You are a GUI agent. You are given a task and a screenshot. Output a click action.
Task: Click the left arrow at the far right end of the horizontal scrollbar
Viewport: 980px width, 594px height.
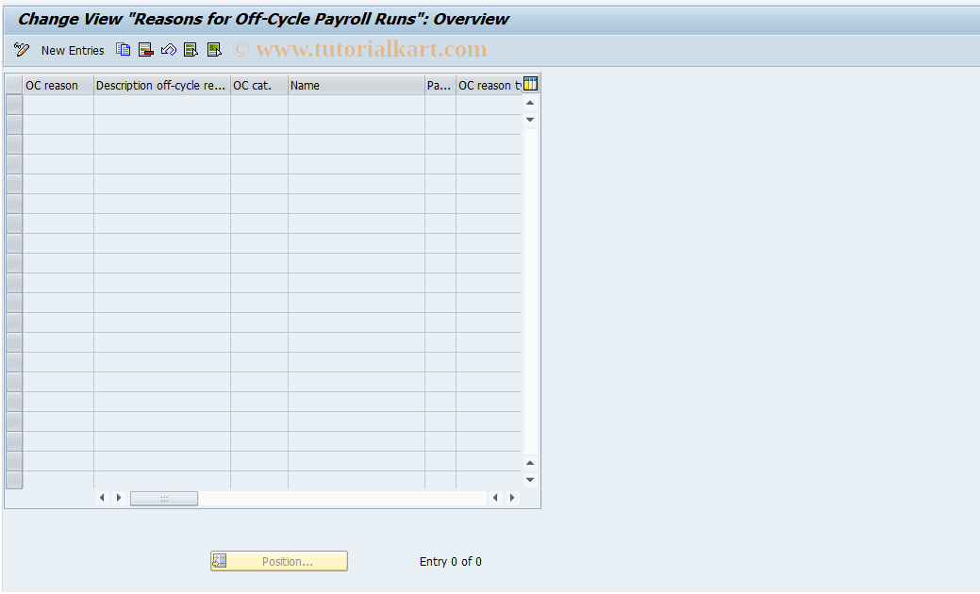495,498
